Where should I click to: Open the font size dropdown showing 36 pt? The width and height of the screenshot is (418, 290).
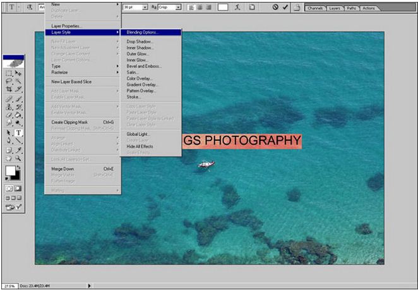click(x=145, y=7)
